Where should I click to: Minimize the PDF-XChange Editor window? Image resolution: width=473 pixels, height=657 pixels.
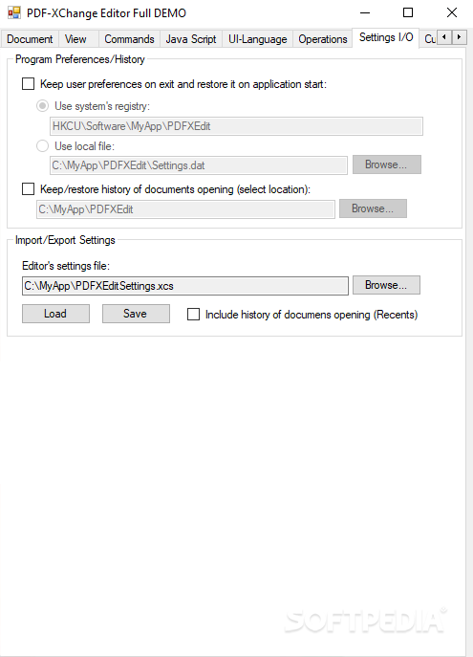(x=365, y=12)
